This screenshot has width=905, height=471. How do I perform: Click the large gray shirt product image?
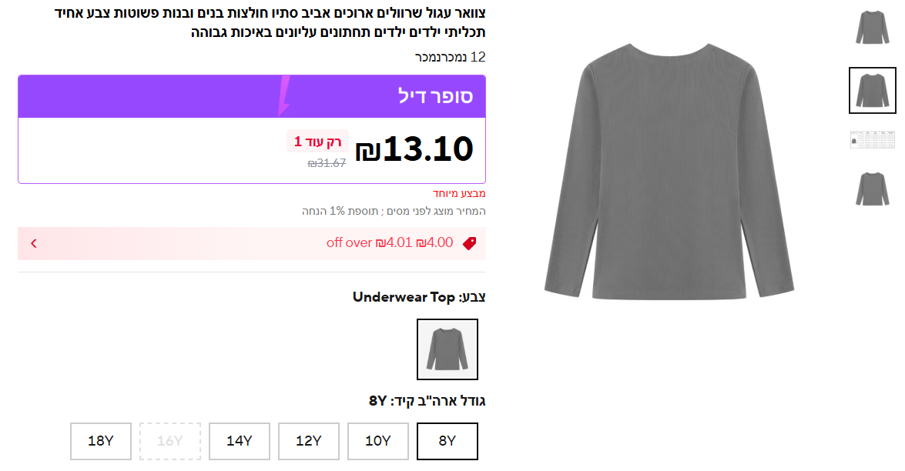coord(669,173)
